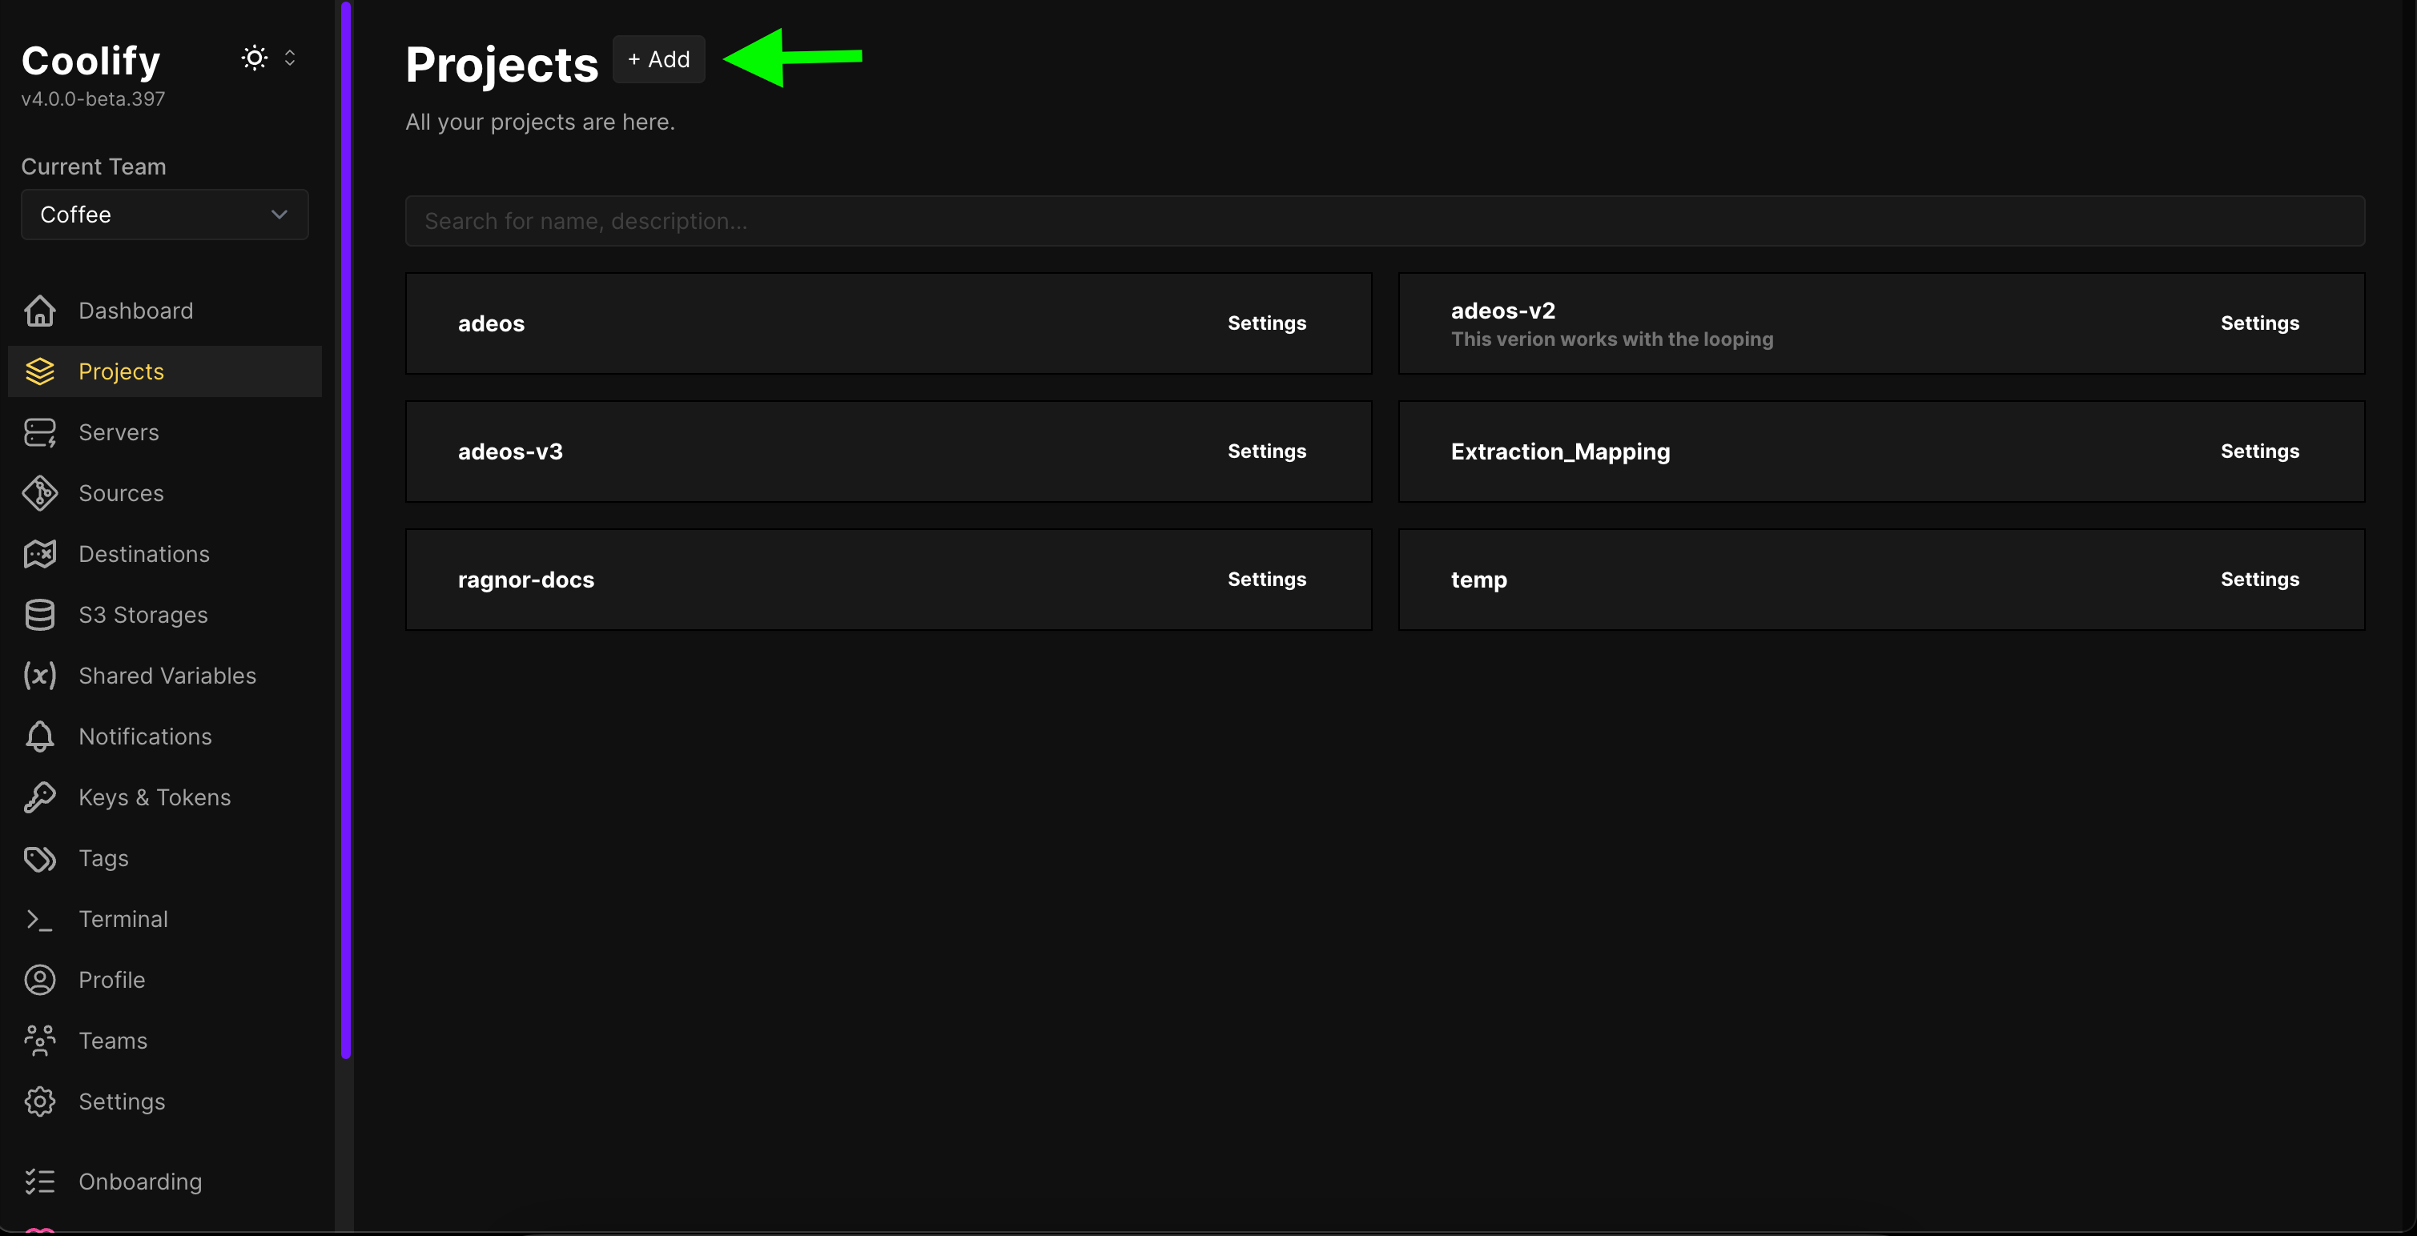Open Tags page
Screen dimensions: 2417x1236
click(x=165, y=858)
